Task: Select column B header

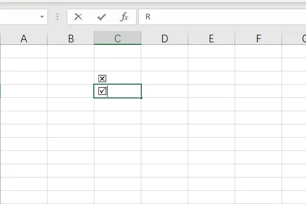Action: pyautogui.click(x=70, y=38)
